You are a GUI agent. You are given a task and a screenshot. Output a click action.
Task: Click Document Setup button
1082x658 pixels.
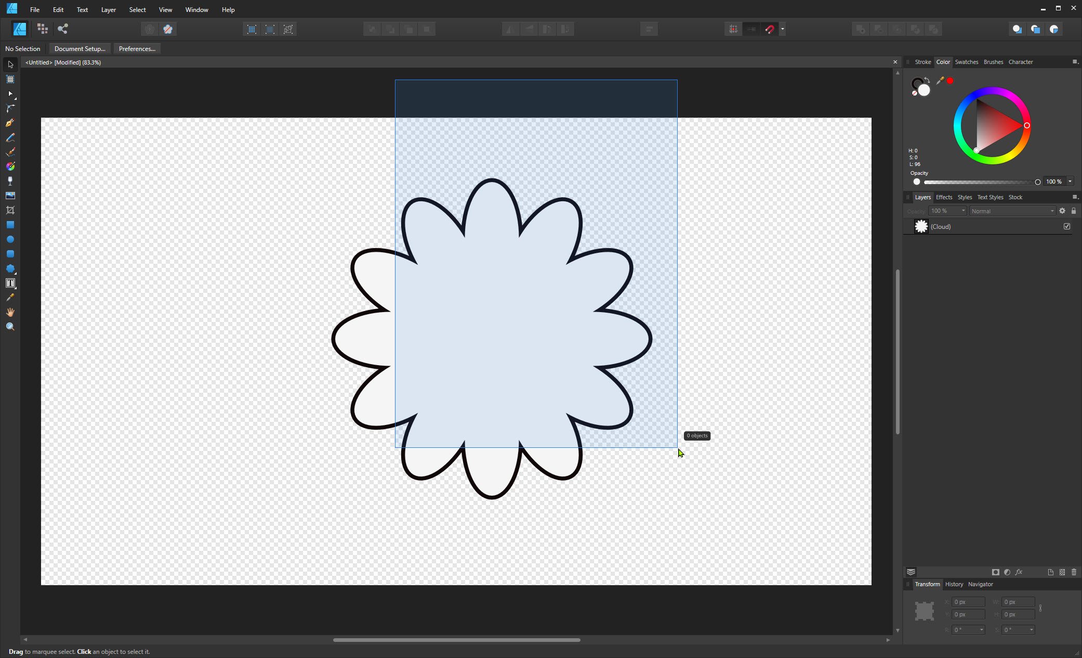click(80, 48)
